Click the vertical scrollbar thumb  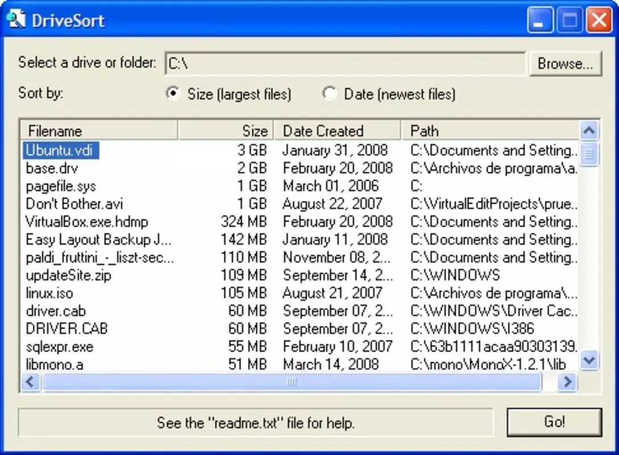[x=589, y=154]
